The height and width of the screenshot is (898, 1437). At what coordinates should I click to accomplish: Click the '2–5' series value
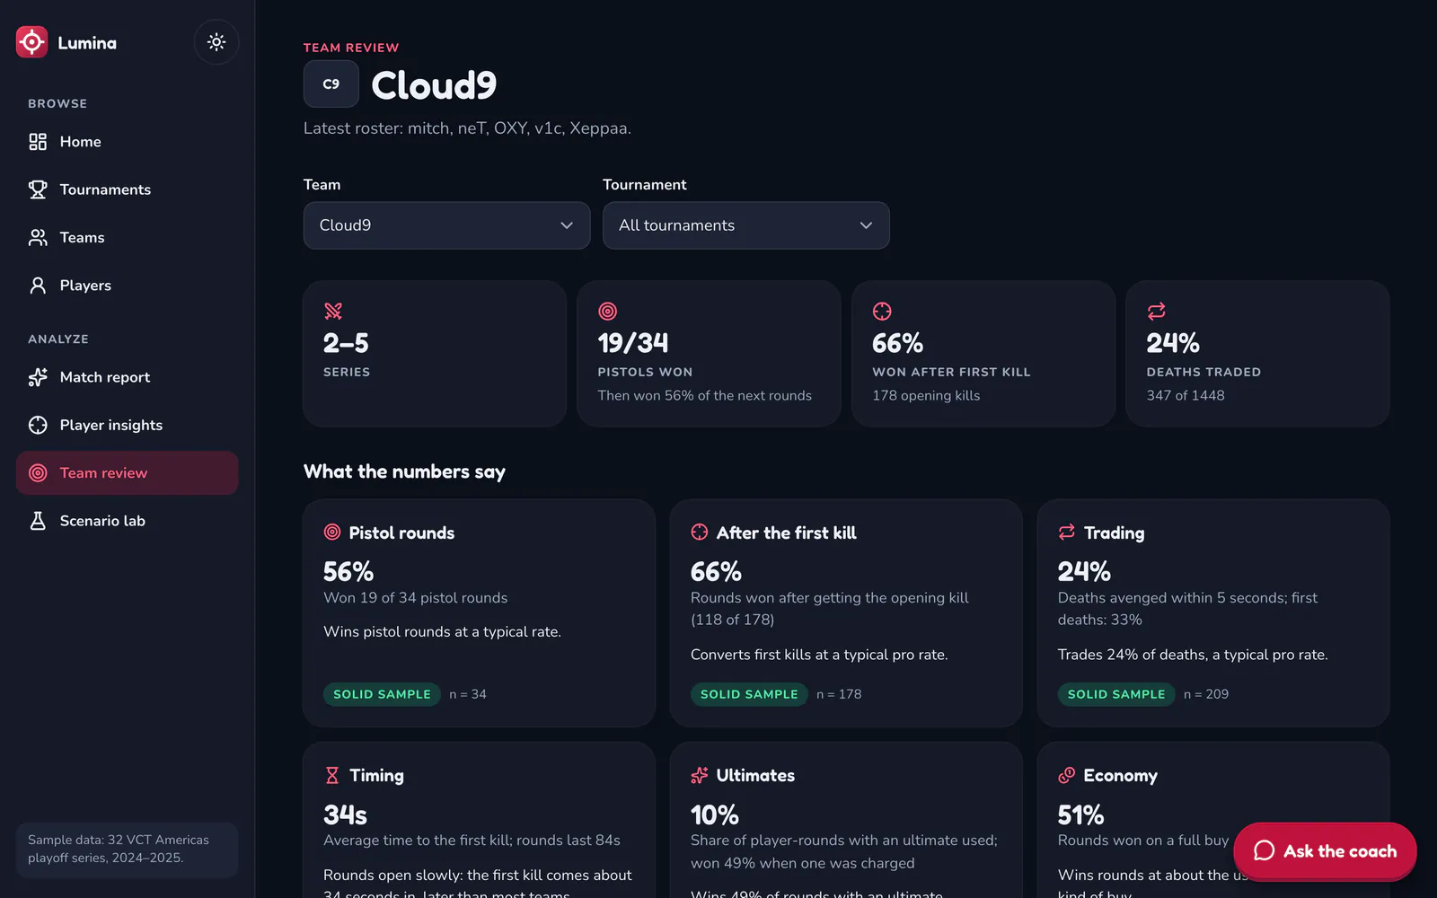coord(346,343)
